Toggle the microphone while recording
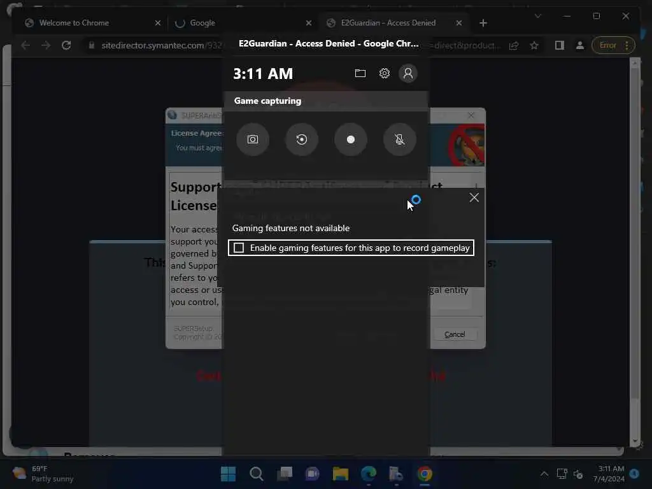 [400, 139]
